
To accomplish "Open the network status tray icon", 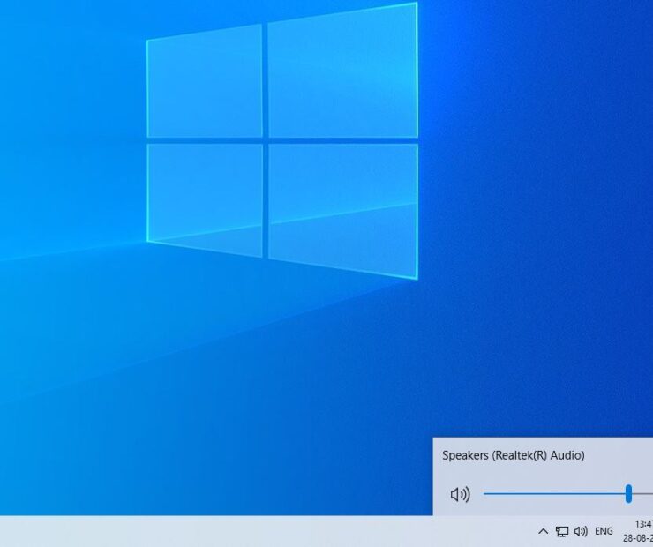I will 562,531.
